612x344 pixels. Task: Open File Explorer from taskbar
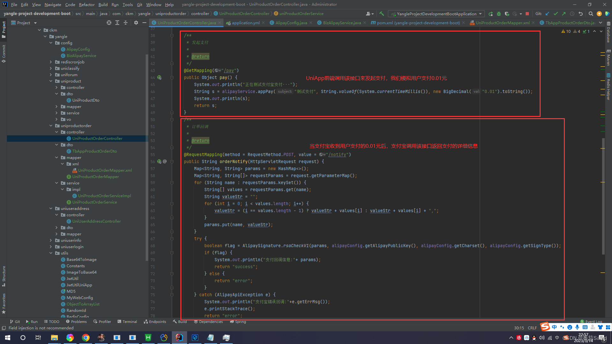[54, 338]
